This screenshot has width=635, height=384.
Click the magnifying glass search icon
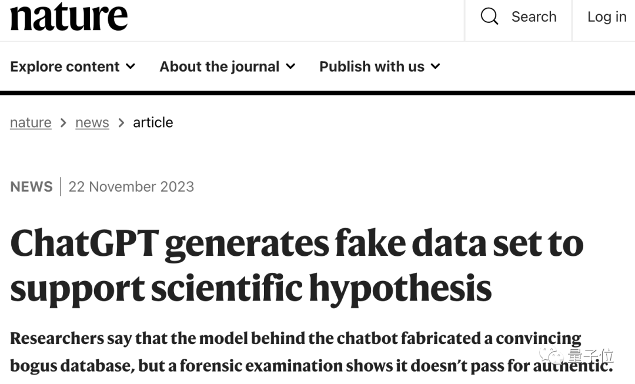click(x=489, y=16)
